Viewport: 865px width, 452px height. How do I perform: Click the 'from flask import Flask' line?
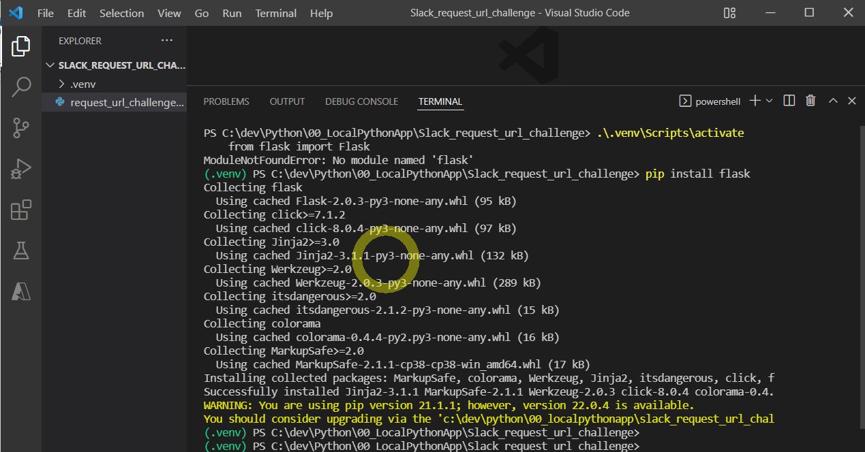(299, 146)
